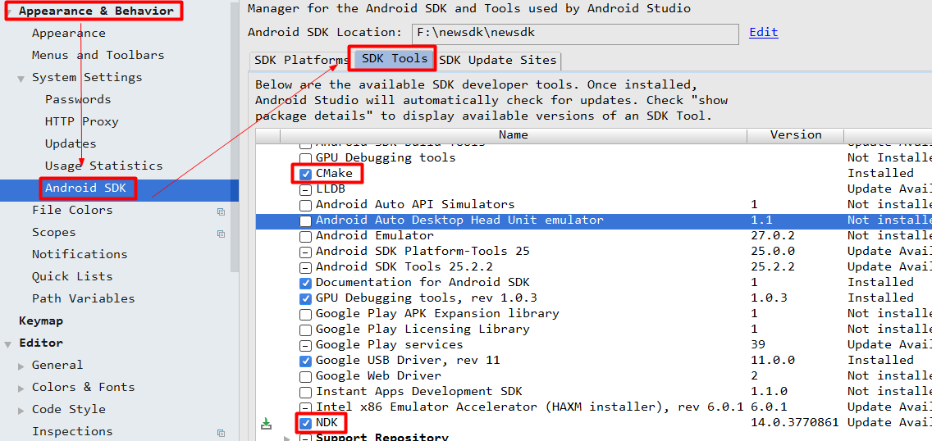Open the Keymap settings page
This screenshot has width=932, height=441.
tap(41, 321)
